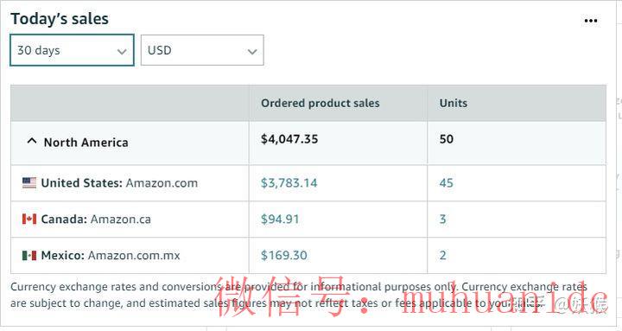The image size is (622, 331).
Task: Open Mexico $169.30 sales link
Action: (x=284, y=255)
